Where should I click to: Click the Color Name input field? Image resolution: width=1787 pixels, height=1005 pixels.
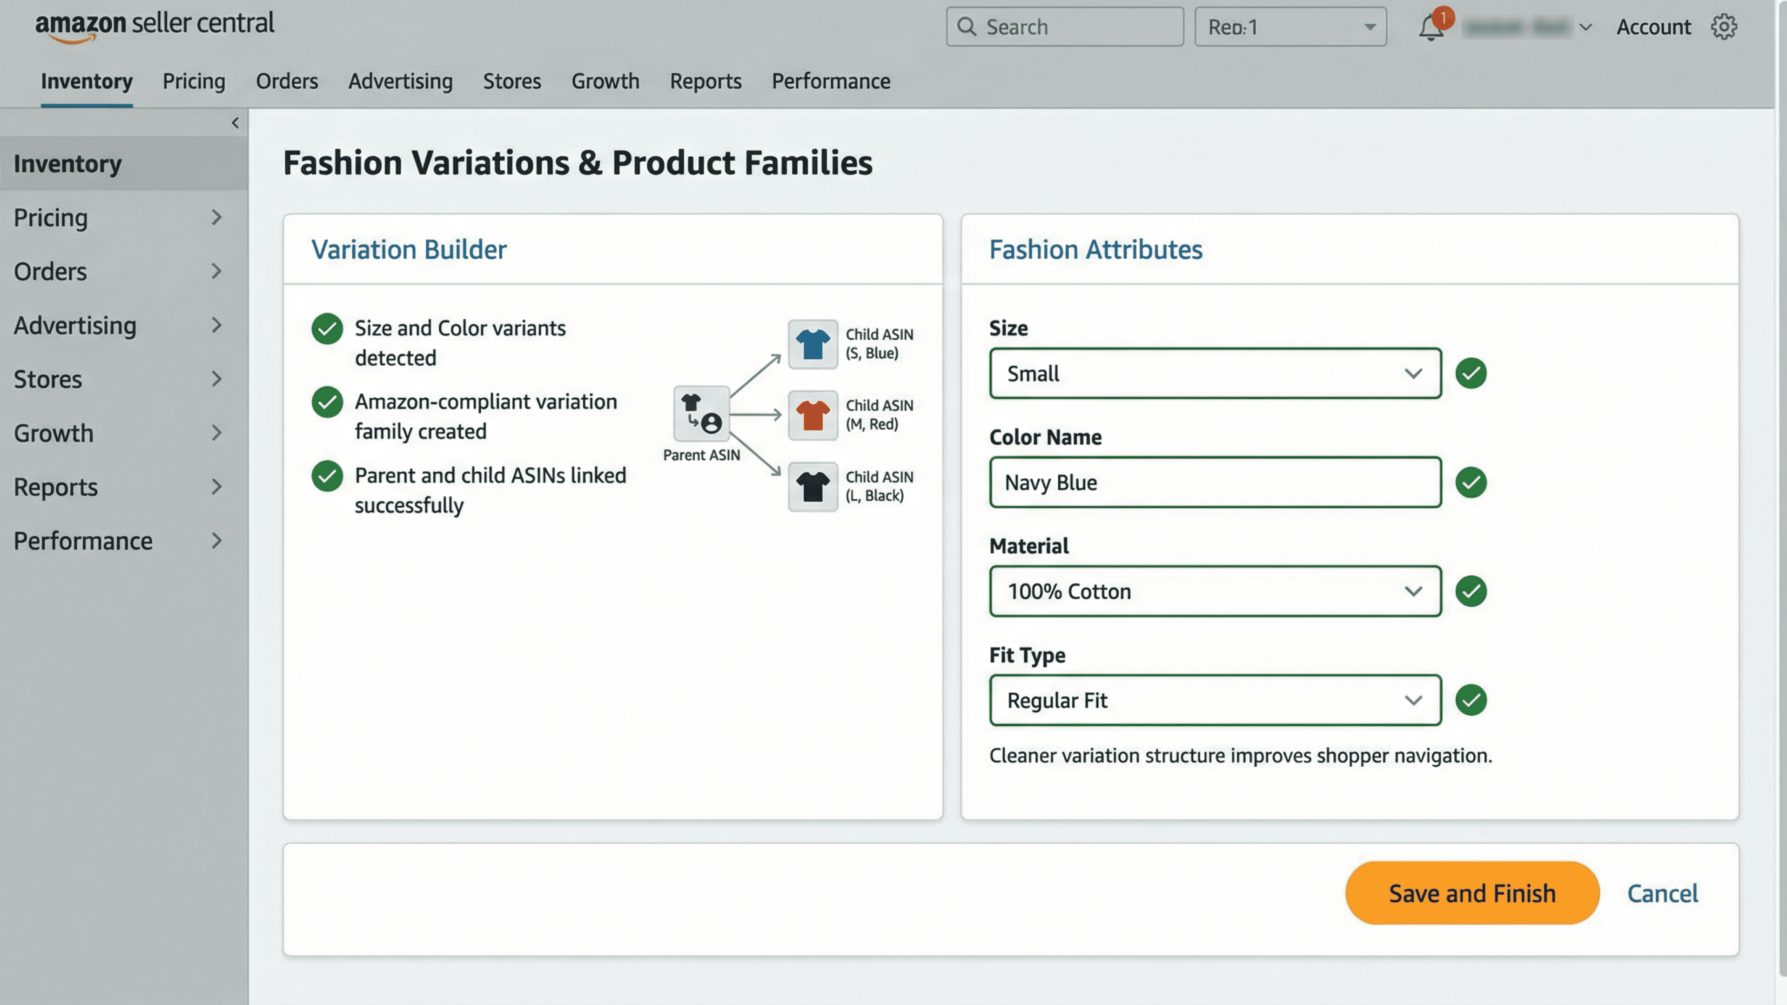[1215, 482]
